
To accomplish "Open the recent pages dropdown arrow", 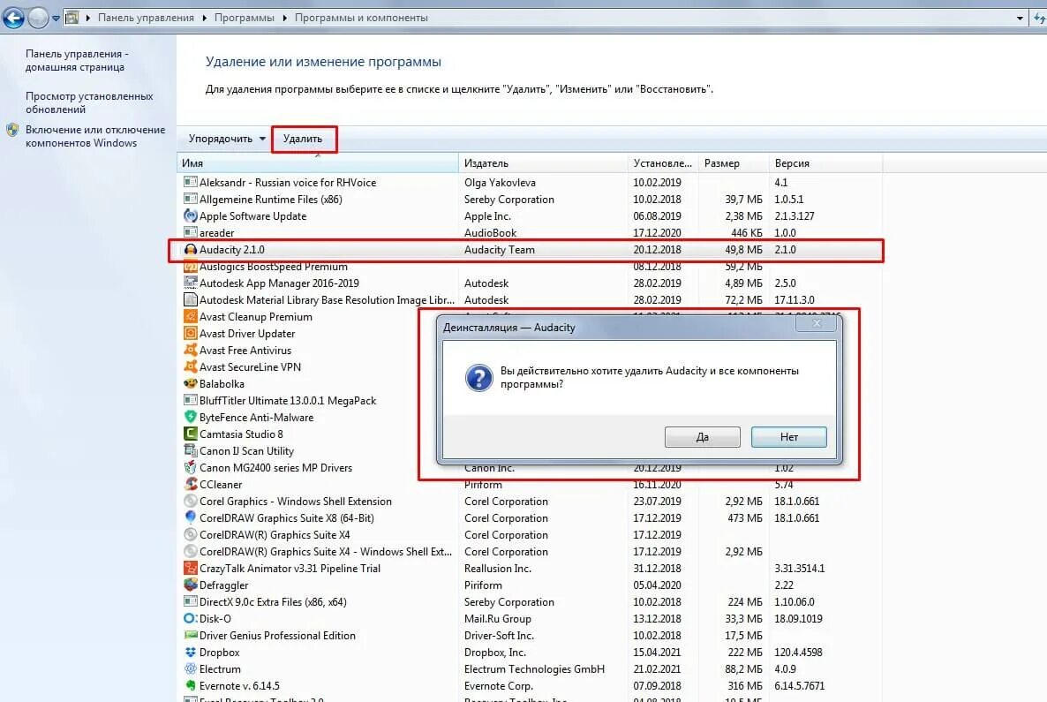I will click(x=56, y=18).
